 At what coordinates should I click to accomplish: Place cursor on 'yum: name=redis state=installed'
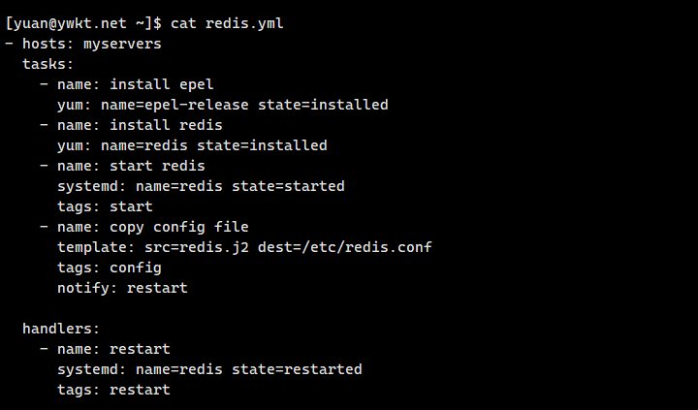192,145
